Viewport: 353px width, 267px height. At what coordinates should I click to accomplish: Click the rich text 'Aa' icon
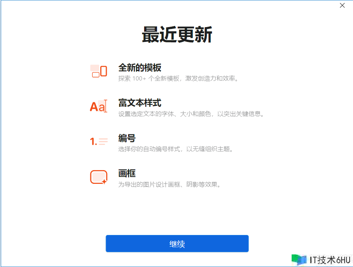97,107
